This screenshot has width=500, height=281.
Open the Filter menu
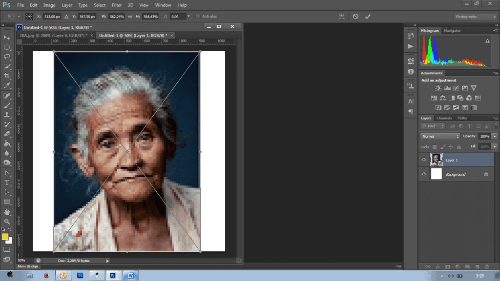(117, 5)
